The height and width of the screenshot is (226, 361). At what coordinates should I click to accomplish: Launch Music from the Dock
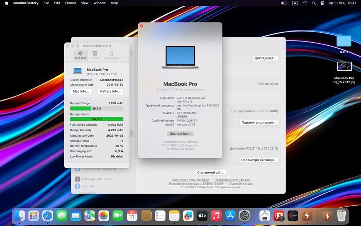tap(217, 216)
